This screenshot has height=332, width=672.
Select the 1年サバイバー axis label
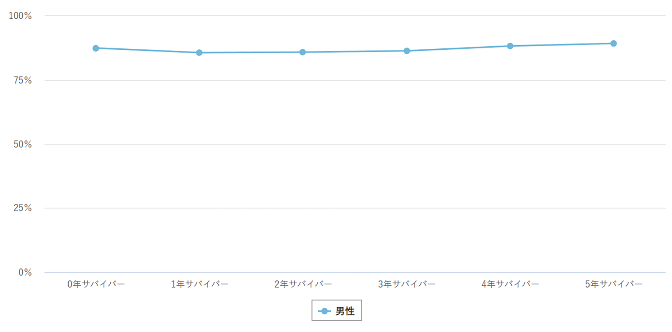[199, 284]
